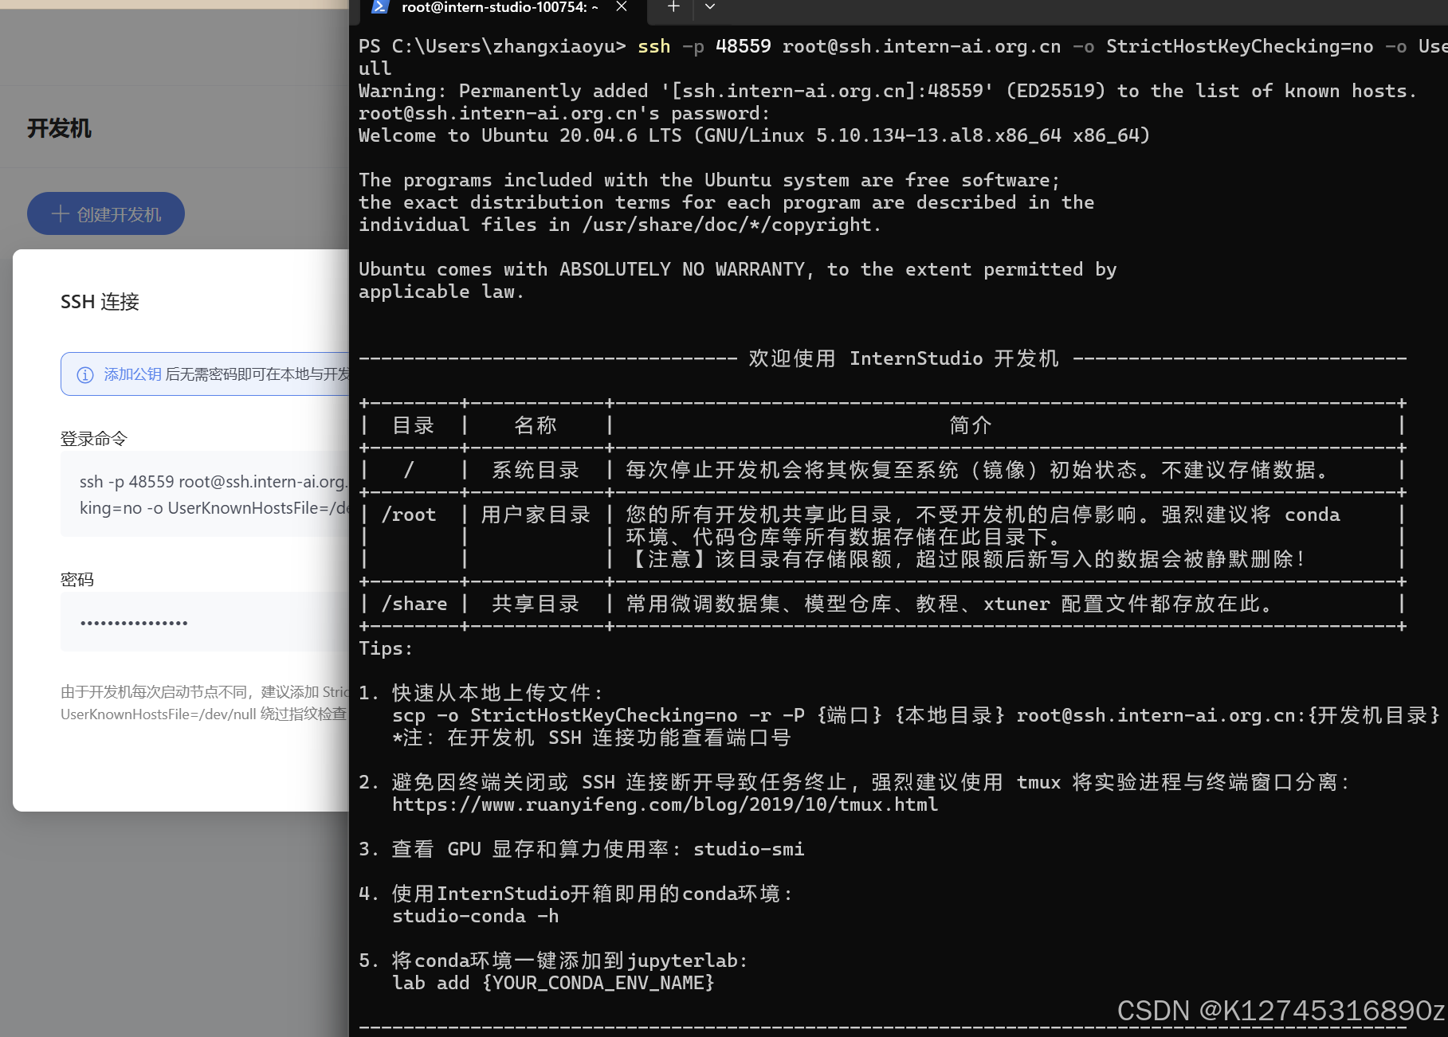
Task: Click the 密码 label
Action: point(77,580)
